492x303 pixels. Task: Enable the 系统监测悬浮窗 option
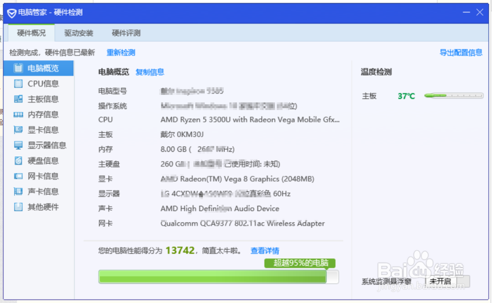tap(388, 281)
